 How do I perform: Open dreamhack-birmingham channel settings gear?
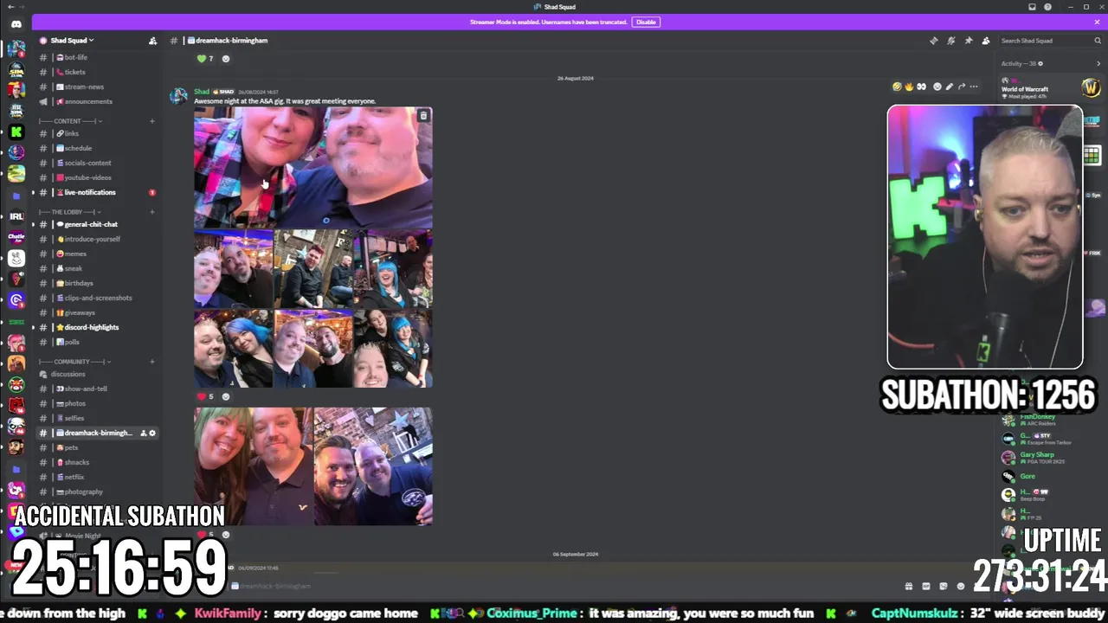click(152, 433)
